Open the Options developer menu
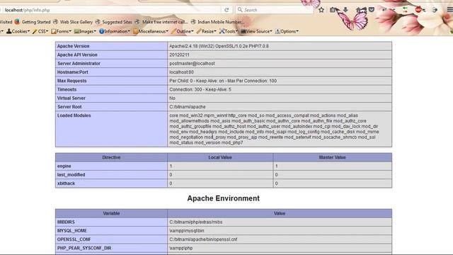Viewport: 453px width, 255px height. point(287,31)
